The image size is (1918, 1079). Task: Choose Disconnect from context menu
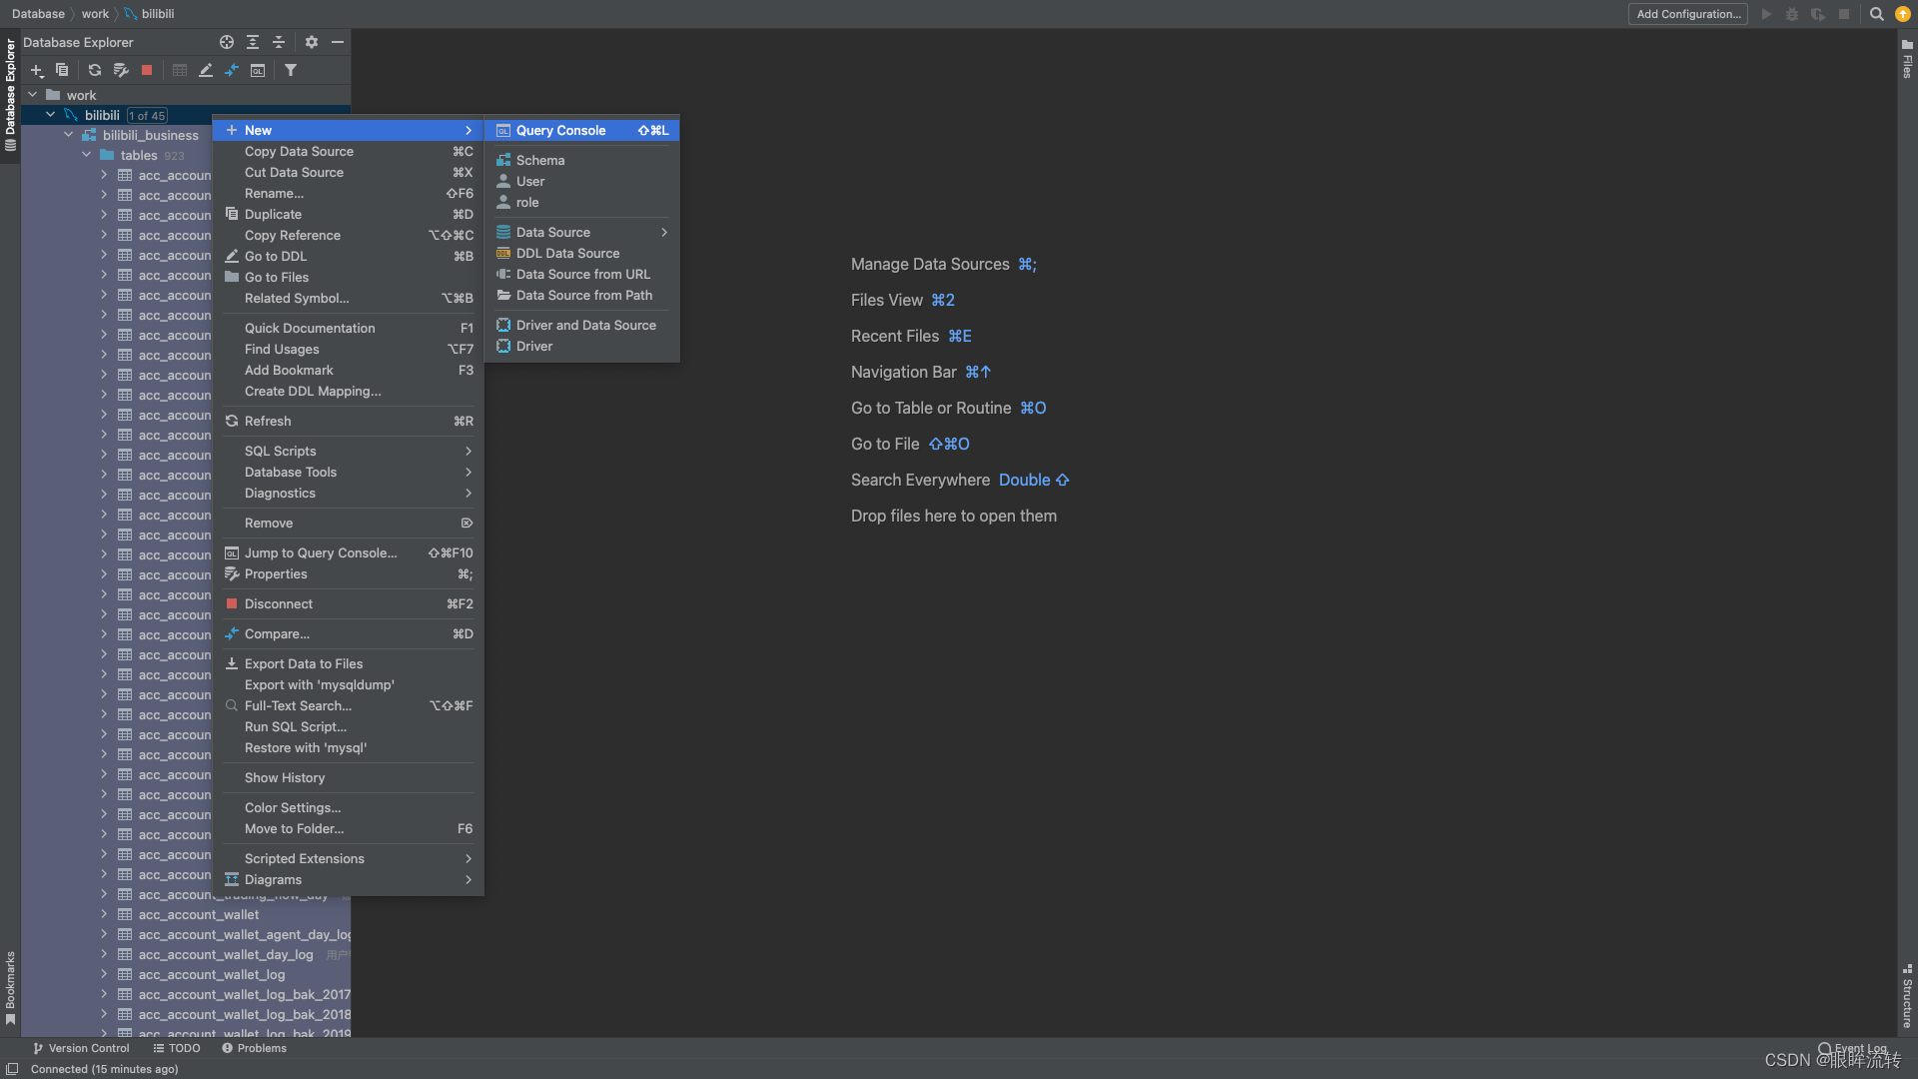(x=349, y=603)
